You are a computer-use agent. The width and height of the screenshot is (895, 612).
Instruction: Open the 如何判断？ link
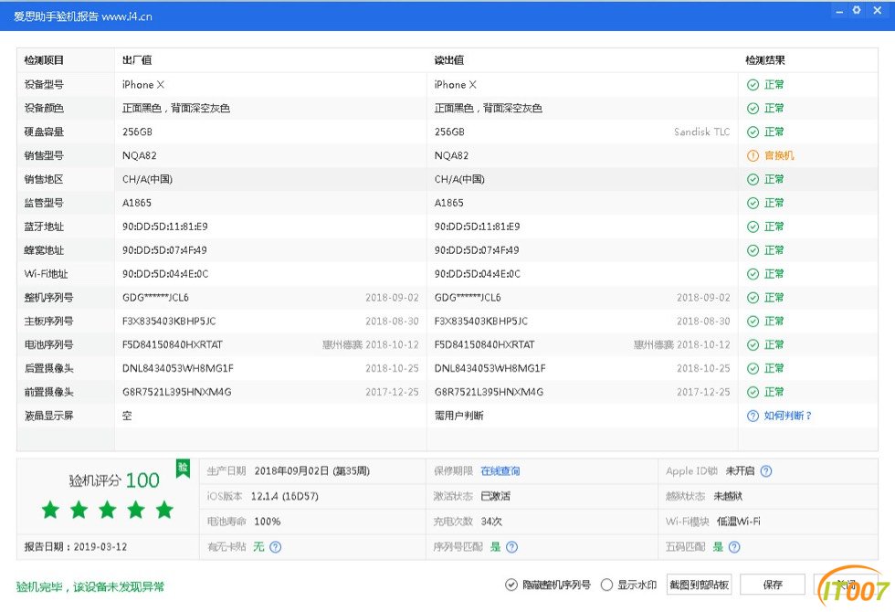[787, 417]
